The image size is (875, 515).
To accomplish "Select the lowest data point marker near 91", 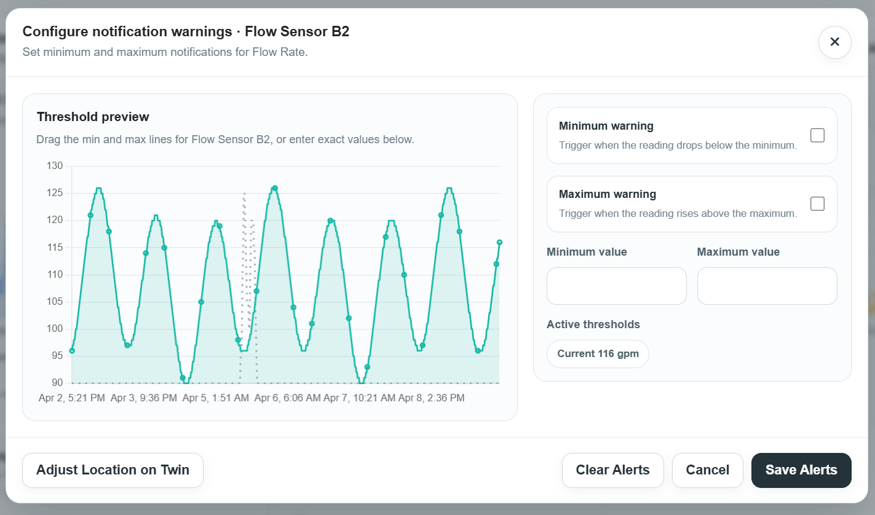I will coord(183,378).
